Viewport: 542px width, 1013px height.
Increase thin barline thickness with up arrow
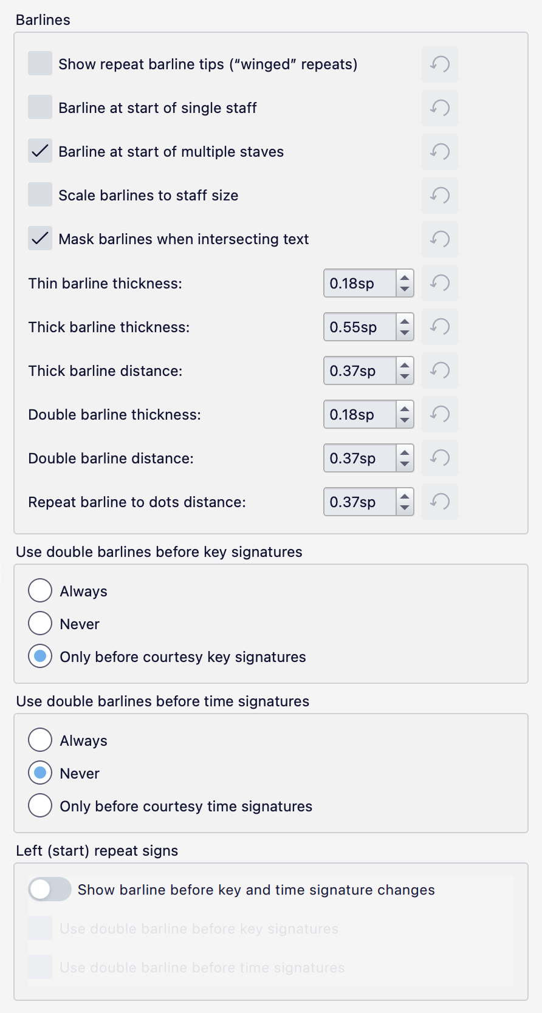click(x=405, y=279)
